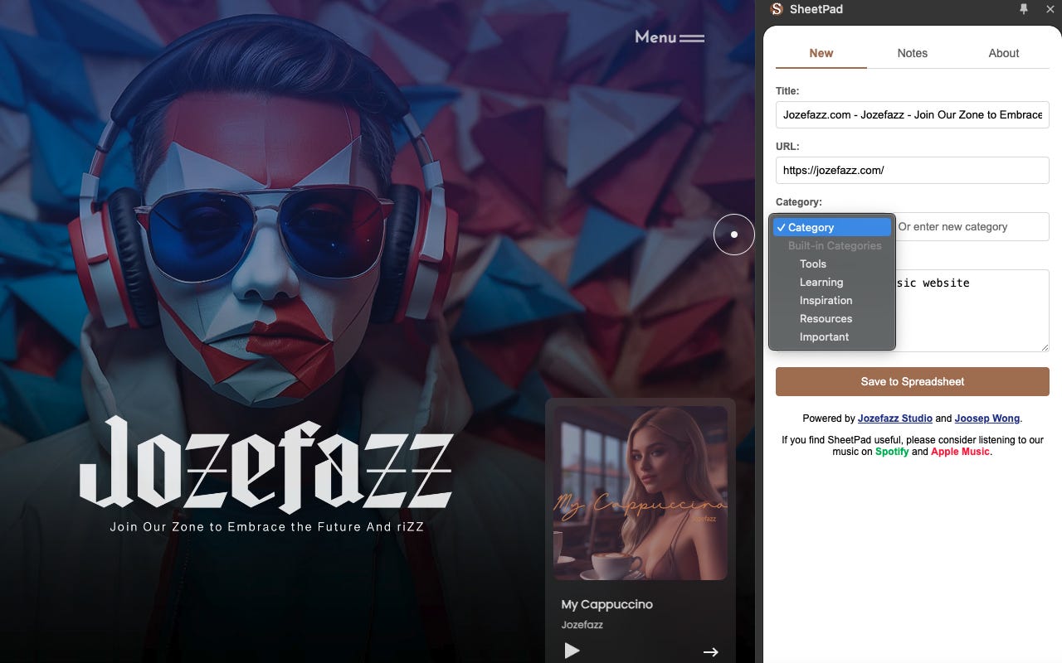Open the Apple Music link
Image resolution: width=1062 pixels, height=663 pixels.
[960, 452]
